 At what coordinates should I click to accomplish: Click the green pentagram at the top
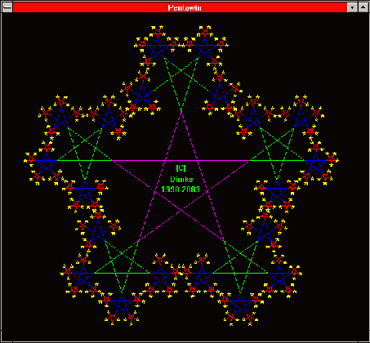click(181, 79)
